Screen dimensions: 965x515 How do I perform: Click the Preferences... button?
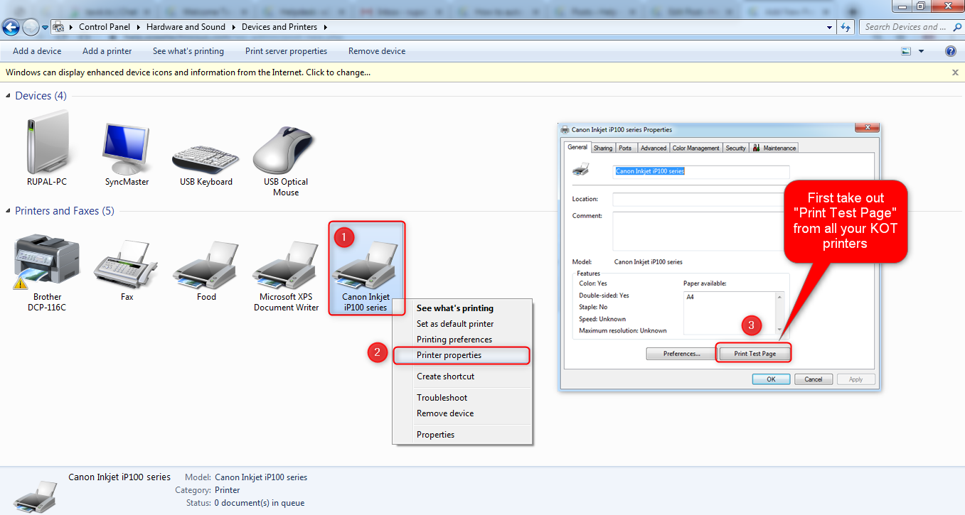click(x=681, y=353)
